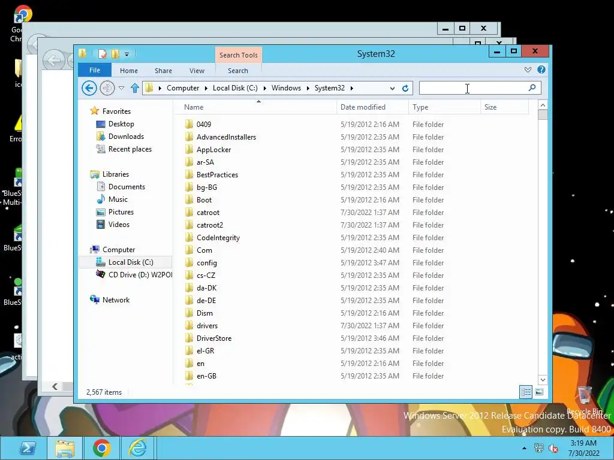This screenshot has width=614, height=460.
Task: Click Windows in the address breadcrumb
Action: point(286,88)
